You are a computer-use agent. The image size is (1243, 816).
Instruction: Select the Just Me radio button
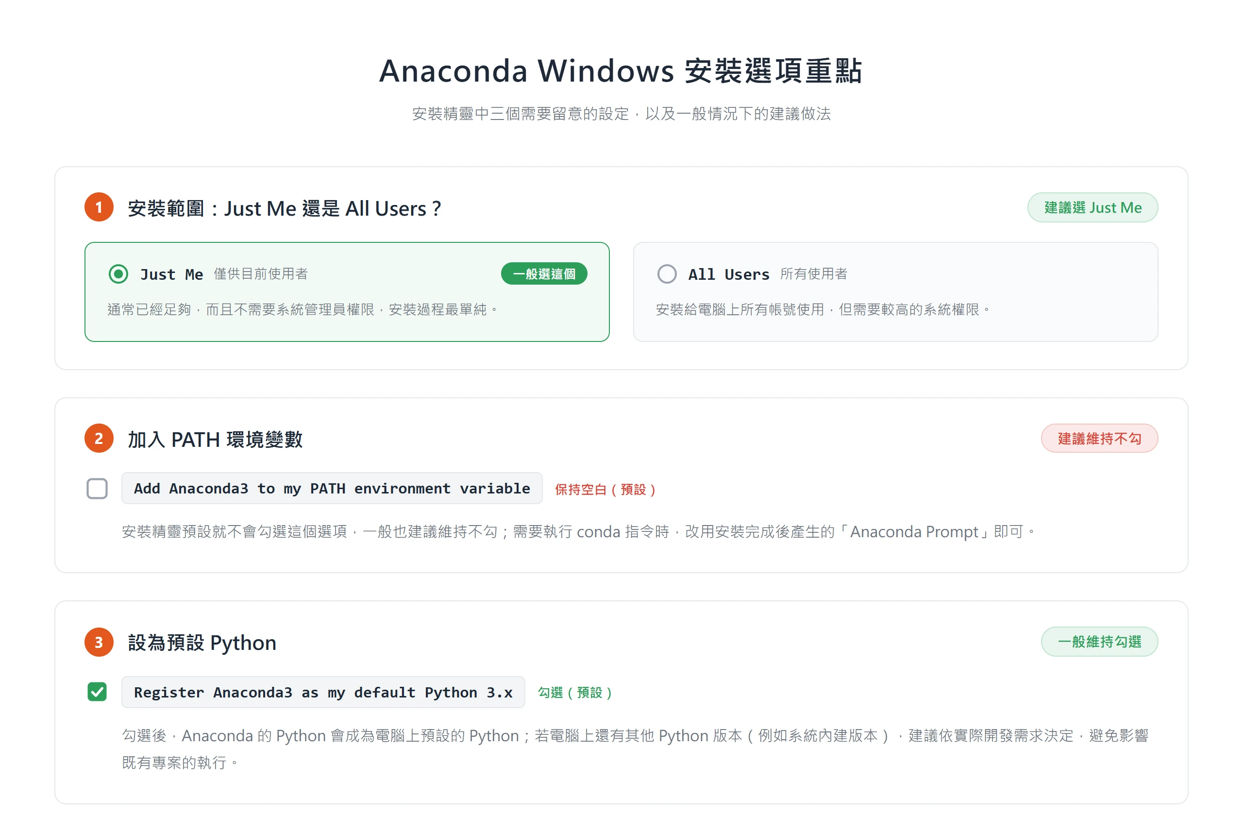pos(118,274)
